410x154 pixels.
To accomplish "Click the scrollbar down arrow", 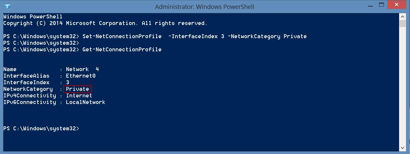I will (402, 148).
